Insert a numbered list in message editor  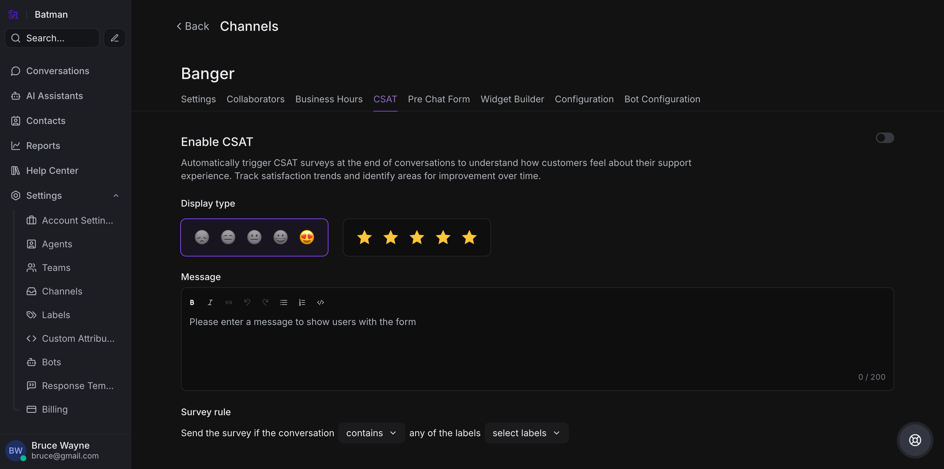(302, 302)
